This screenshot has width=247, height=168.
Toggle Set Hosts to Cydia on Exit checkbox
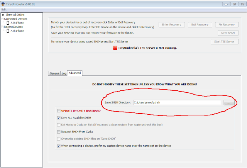[59, 125]
